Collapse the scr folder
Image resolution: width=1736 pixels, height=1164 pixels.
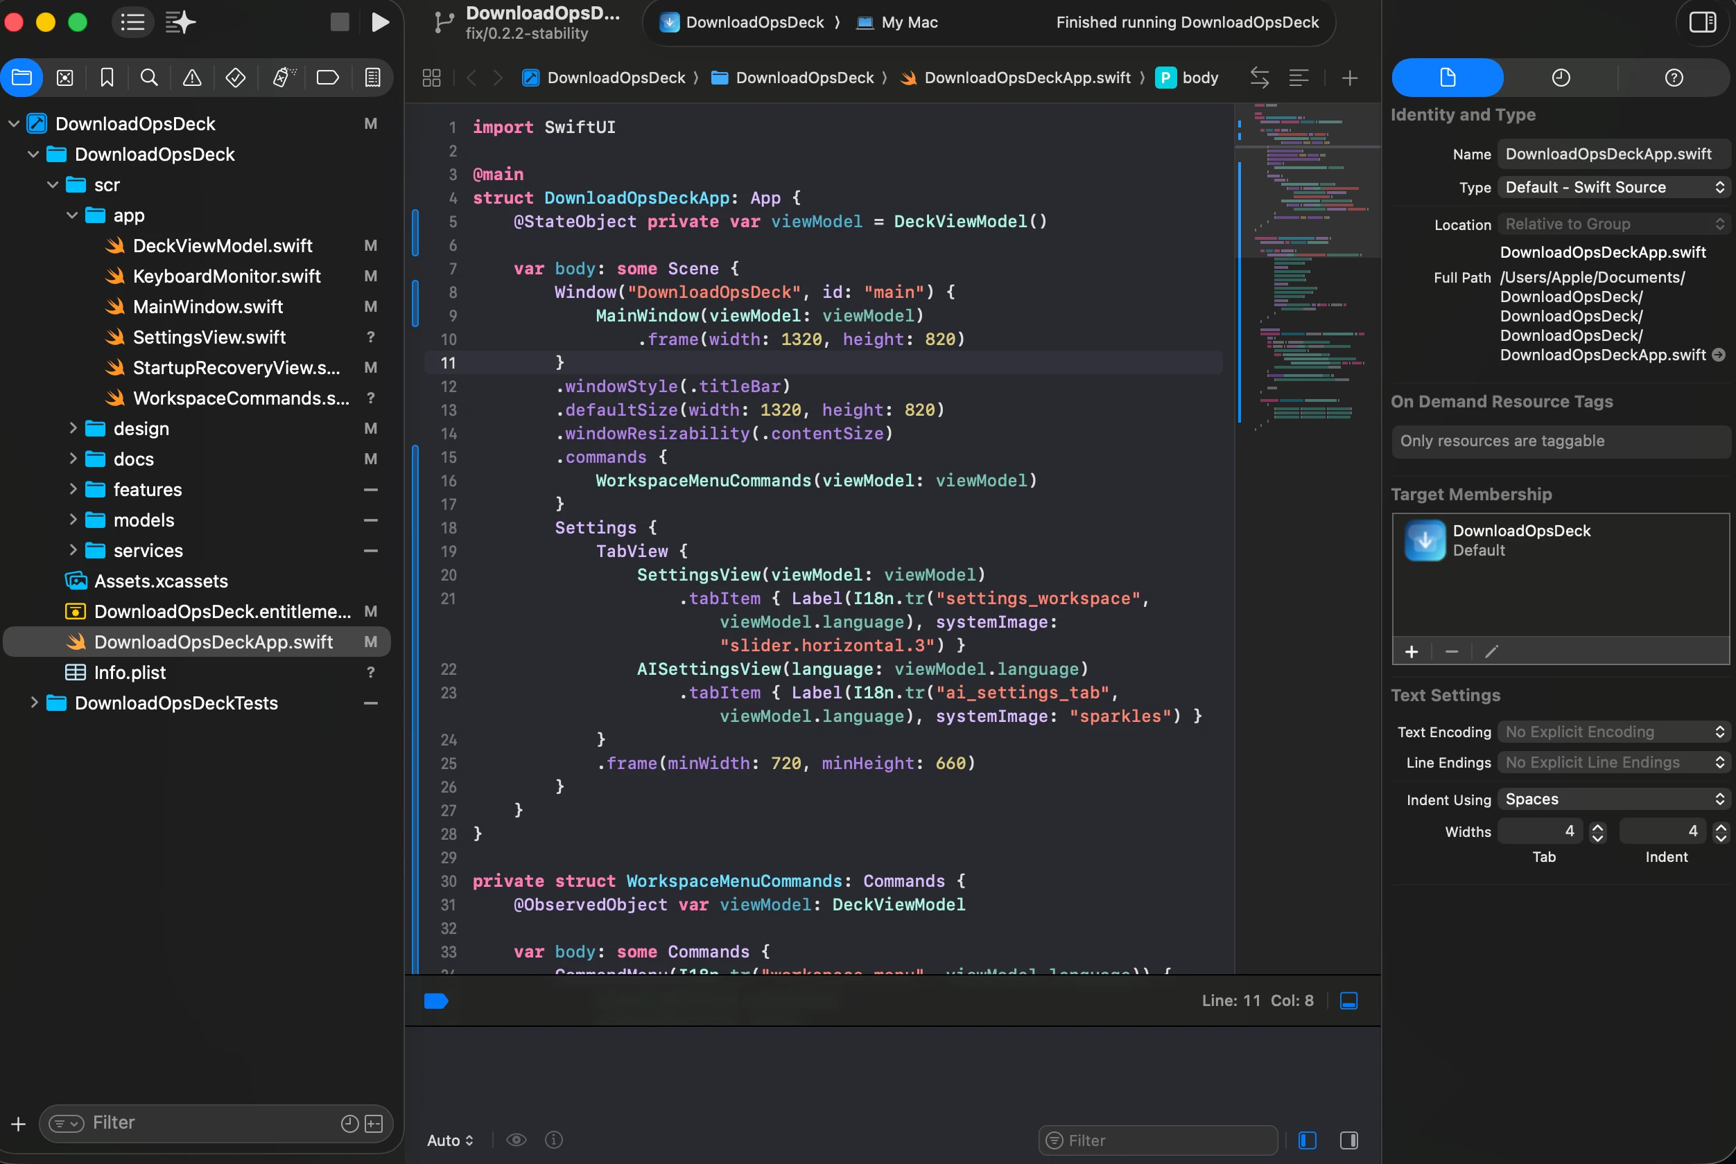[x=53, y=185]
